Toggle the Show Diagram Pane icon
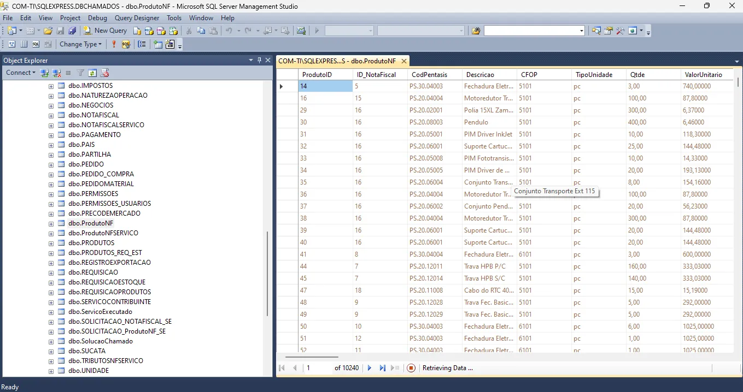 12,44
